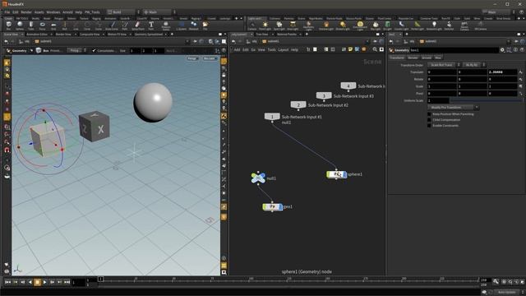Add a Distant Light from the shelf
The image size is (526, 296).
coord(343,25)
